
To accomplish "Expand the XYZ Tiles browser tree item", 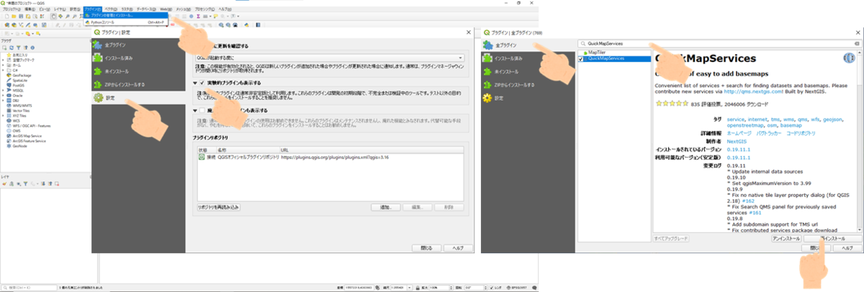I will [x=3, y=115].
